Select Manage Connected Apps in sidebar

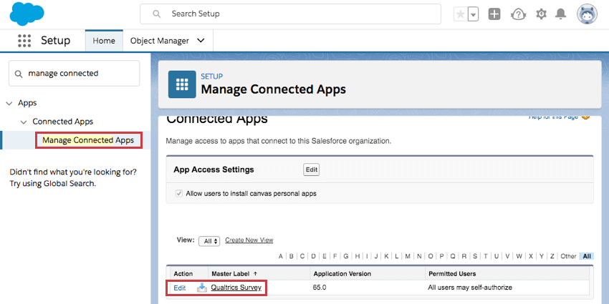88,140
